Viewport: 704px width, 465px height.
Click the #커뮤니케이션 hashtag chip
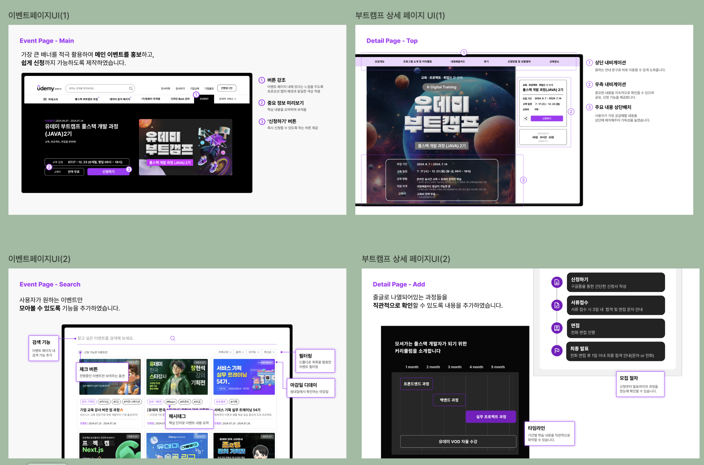132,402
